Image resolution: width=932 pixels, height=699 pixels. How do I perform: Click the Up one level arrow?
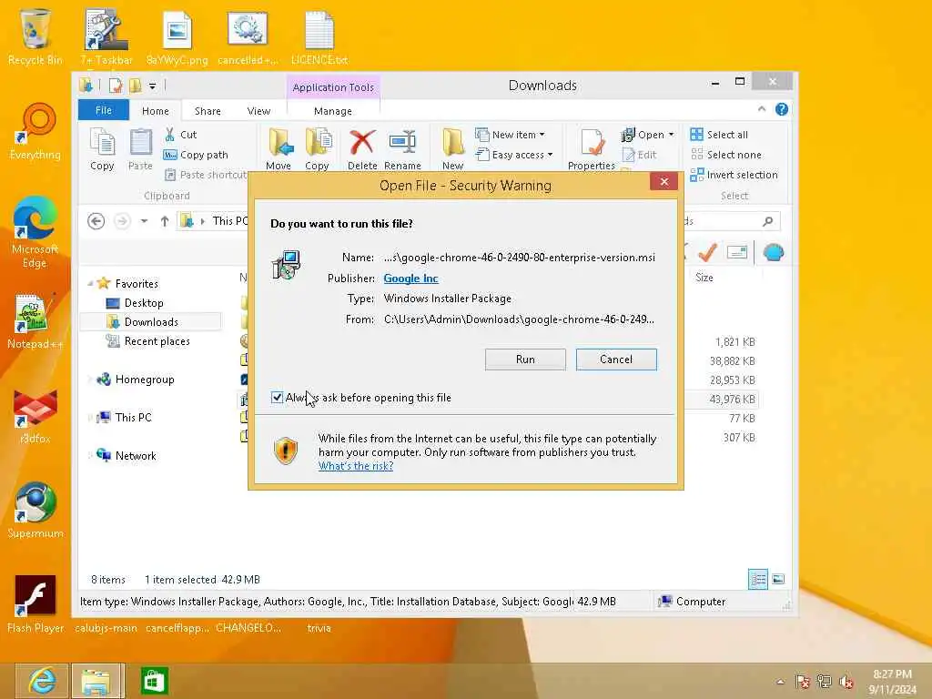165,221
